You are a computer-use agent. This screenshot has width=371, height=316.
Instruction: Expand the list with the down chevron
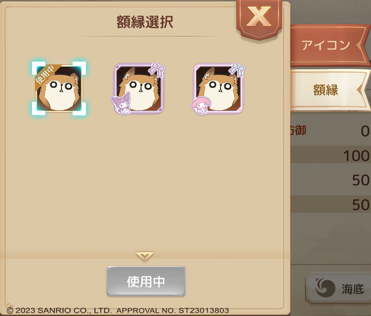(145, 257)
